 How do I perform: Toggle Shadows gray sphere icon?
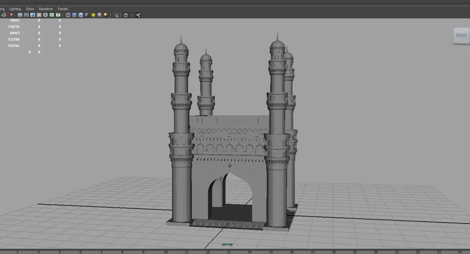[x=99, y=15]
